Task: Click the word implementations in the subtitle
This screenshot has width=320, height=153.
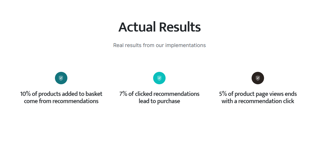Action: (x=186, y=45)
